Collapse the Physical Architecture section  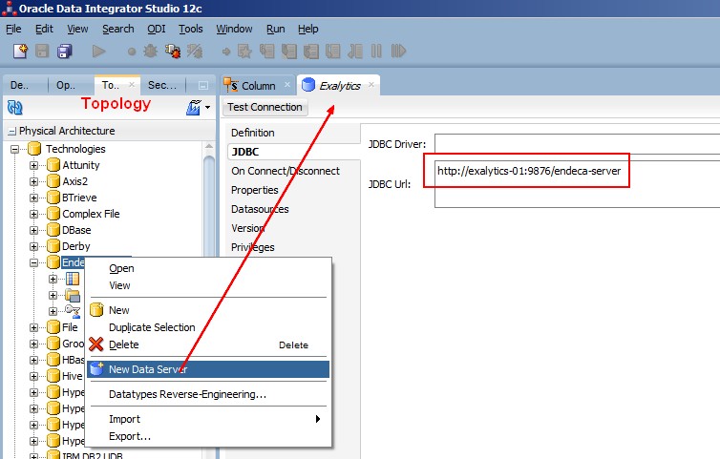coord(11,132)
